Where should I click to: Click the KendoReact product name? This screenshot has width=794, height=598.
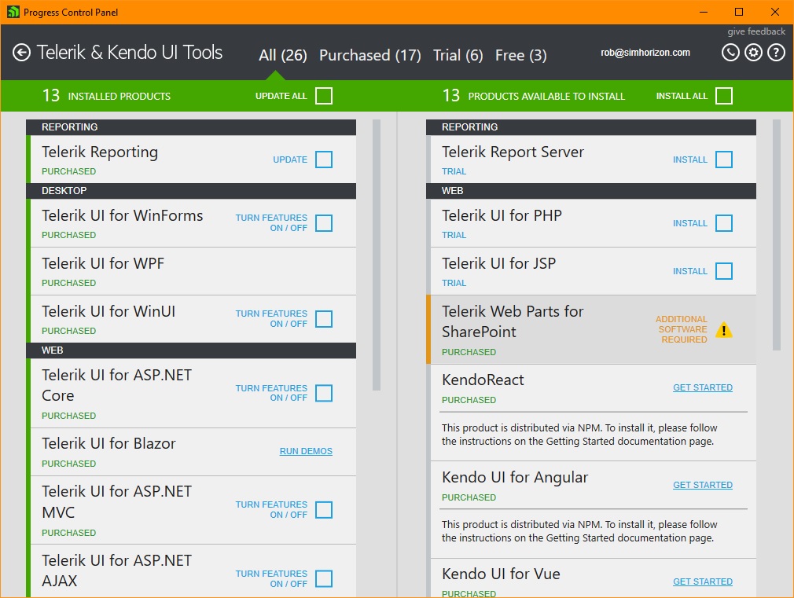(483, 380)
